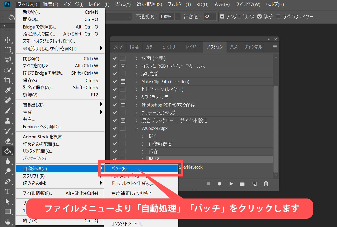Choose ドロップレットを作成(C)... in submenu
Image resolution: width=337 pixels, height=227 pixels.
tap(141, 183)
